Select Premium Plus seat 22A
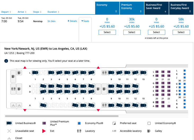 tap(169, 106)
